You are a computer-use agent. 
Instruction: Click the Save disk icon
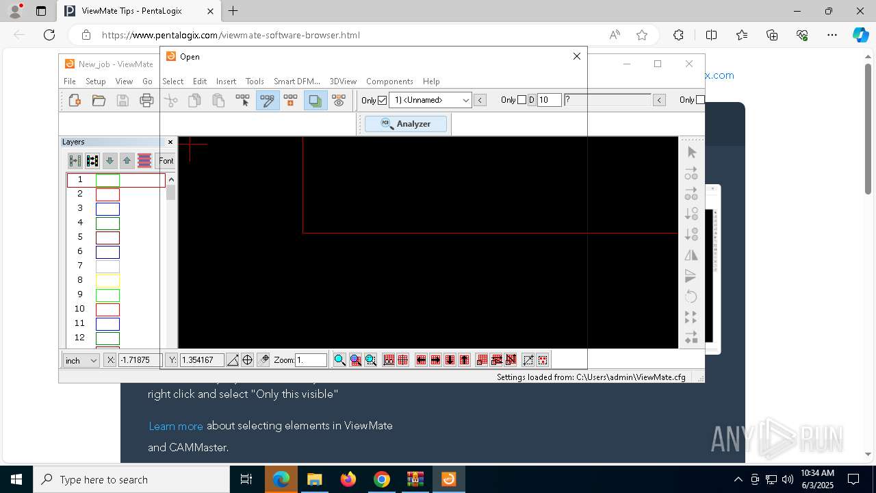(x=123, y=101)
